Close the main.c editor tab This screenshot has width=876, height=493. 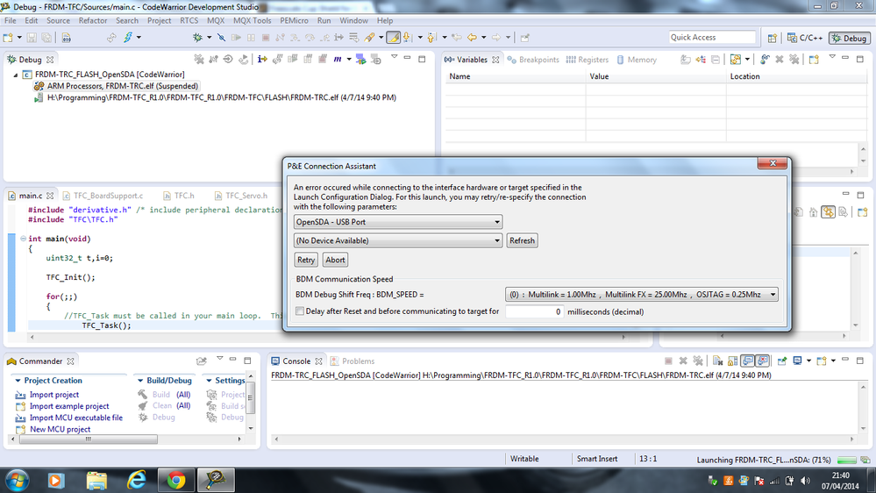pyautogui.click(x=50, y=196)
